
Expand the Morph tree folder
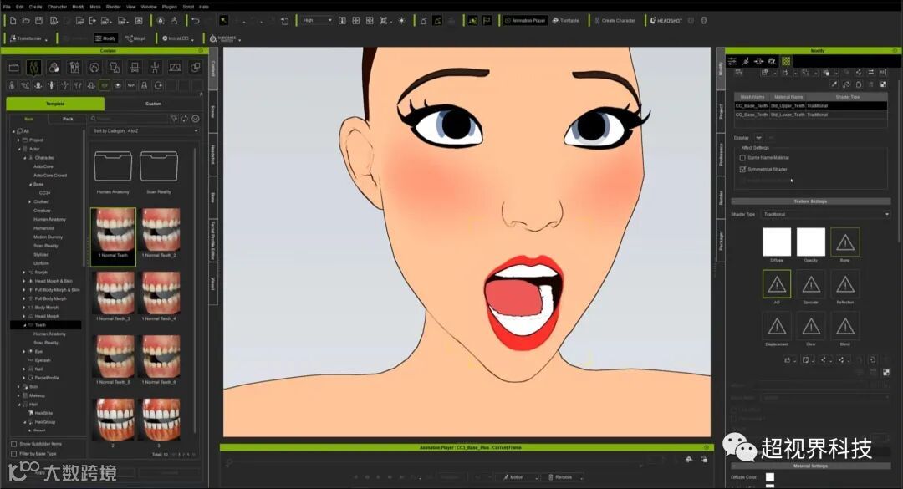pos(24,273)
